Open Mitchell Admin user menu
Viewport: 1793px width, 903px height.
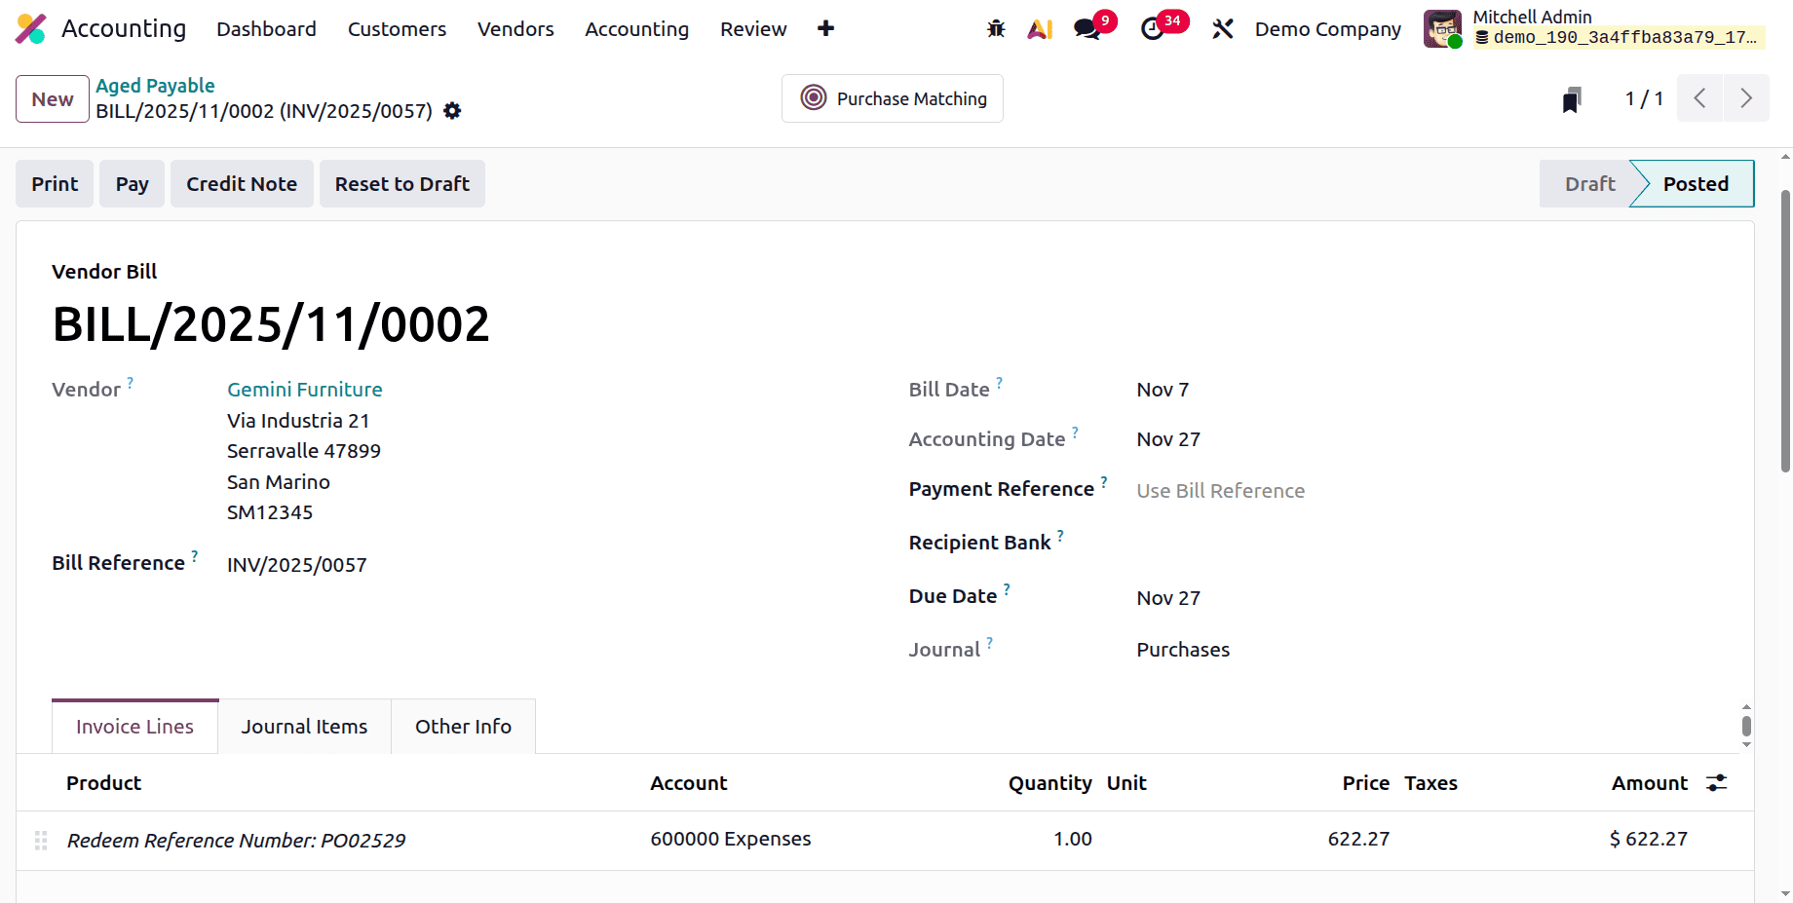[x=1594, y=28]
